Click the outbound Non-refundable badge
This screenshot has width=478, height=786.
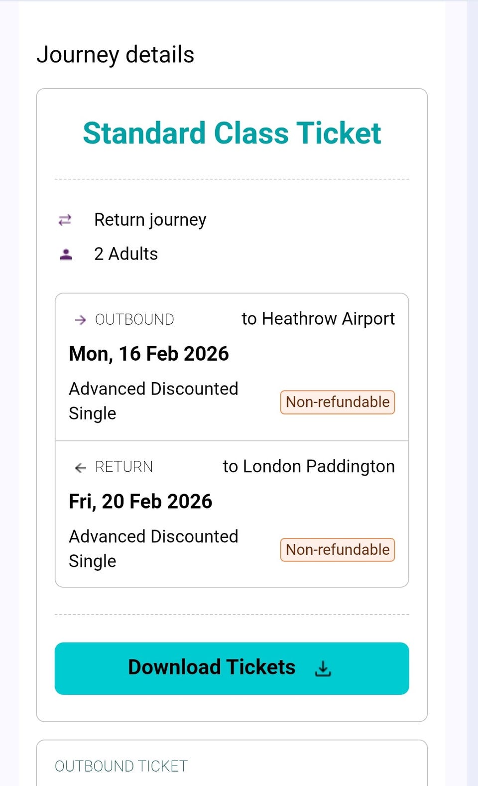coord(338,402)
